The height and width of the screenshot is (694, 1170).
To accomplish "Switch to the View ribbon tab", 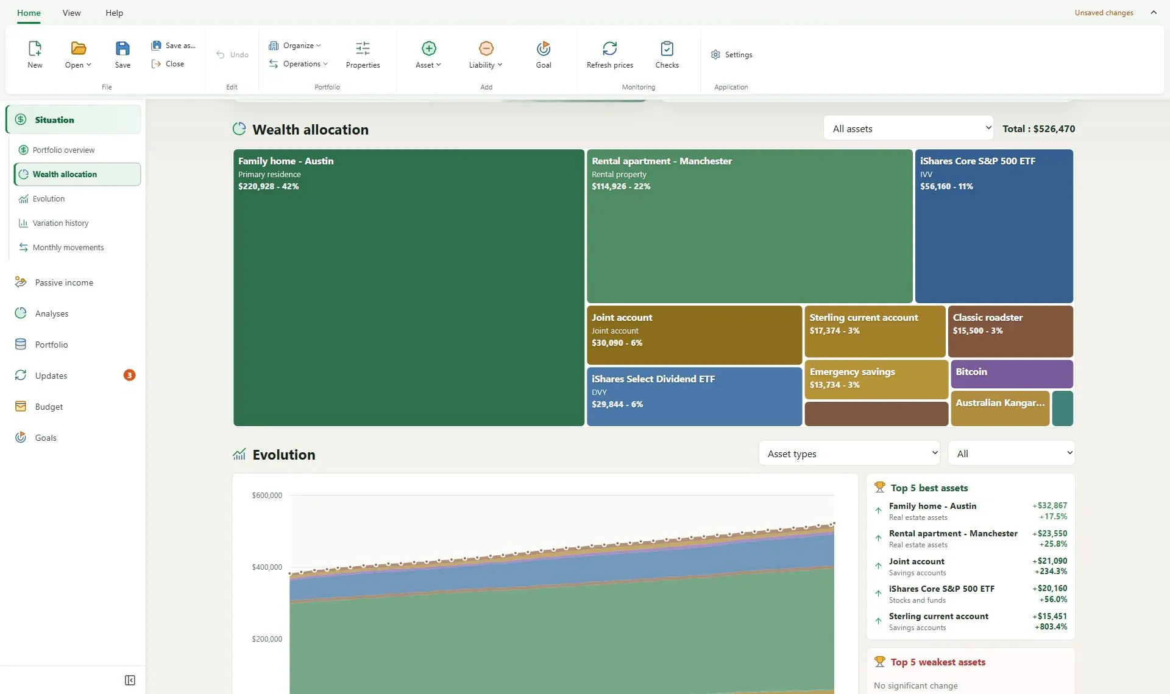I will [71, 13].
